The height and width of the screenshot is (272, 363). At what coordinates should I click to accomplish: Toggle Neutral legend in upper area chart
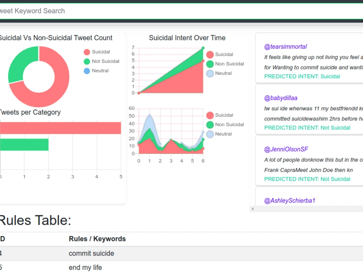219,73
